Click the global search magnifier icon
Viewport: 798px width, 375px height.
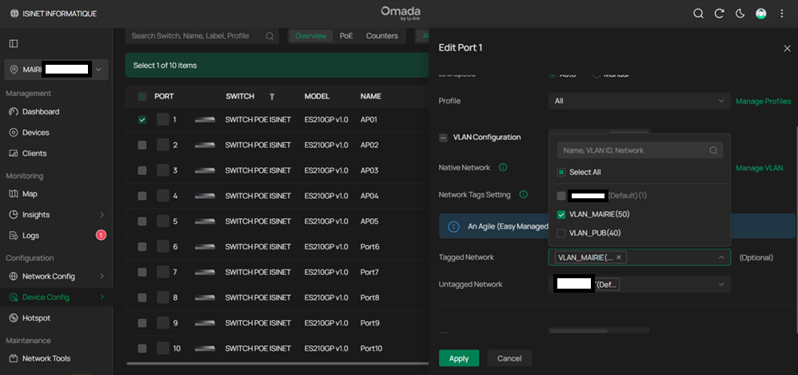coord(698,14)
